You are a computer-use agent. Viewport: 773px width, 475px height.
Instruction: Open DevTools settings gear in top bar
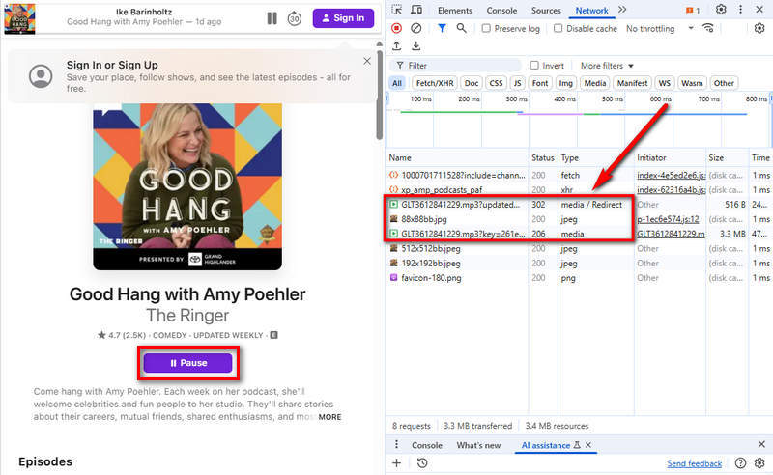pyautogui.click(x=721, y=10)
